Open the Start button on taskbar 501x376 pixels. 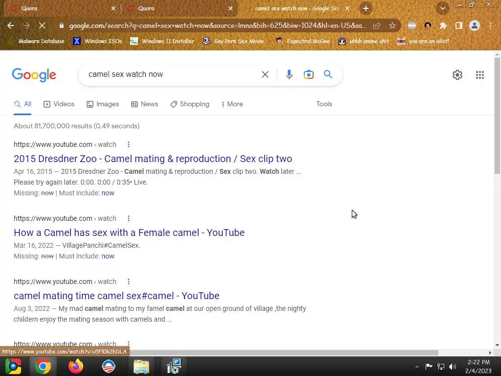[x=13, y=366]
